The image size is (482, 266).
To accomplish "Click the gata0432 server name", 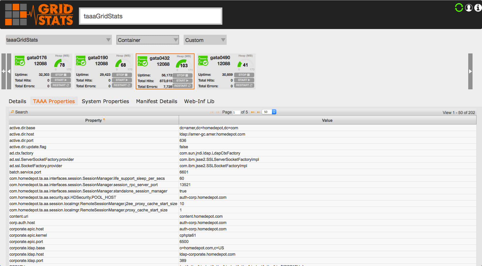I will tap(160, 58).
